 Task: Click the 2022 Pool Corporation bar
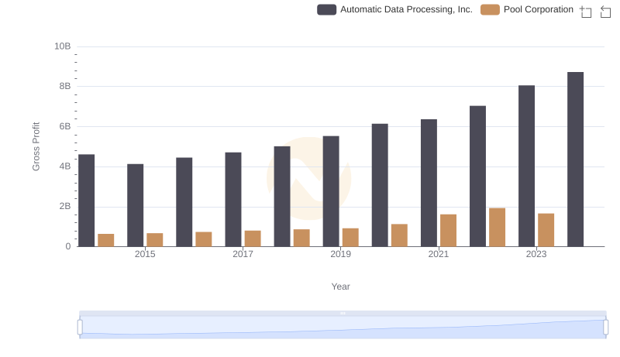[497, 227]
